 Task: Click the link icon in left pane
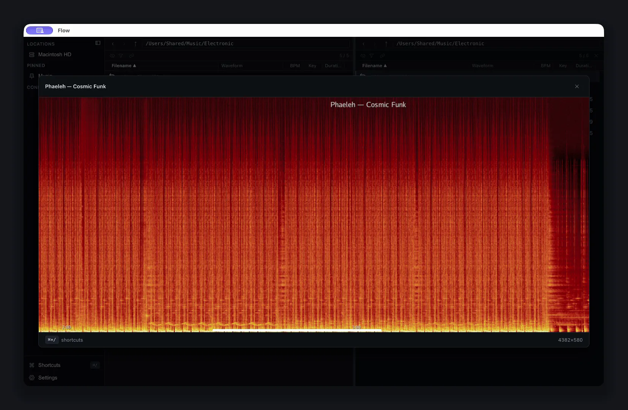(x=132, y=56)
